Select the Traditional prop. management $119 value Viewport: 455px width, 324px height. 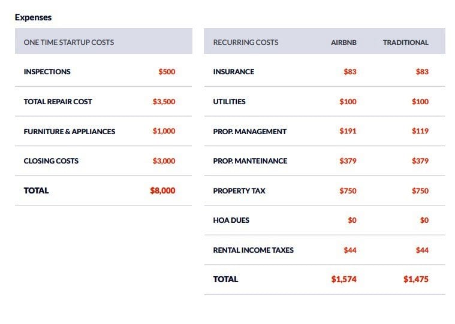click(420, 131)
